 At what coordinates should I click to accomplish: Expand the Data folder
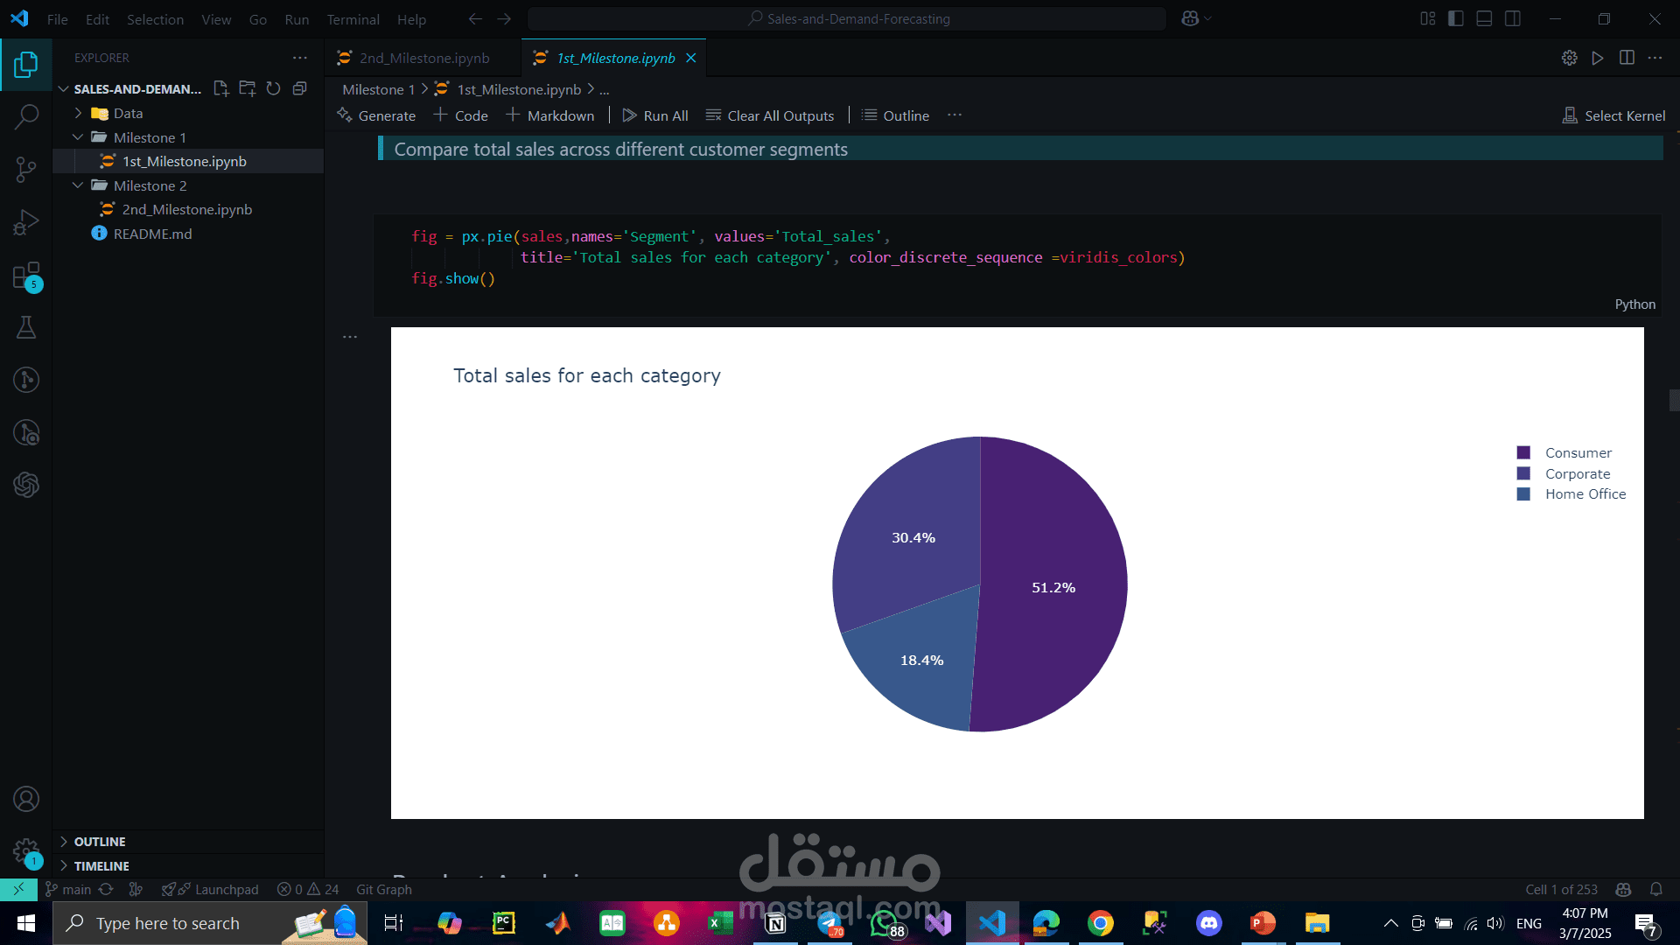tap(79, 113)
